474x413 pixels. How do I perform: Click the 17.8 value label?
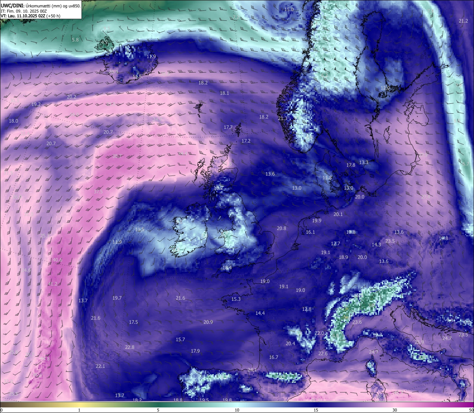351,165
